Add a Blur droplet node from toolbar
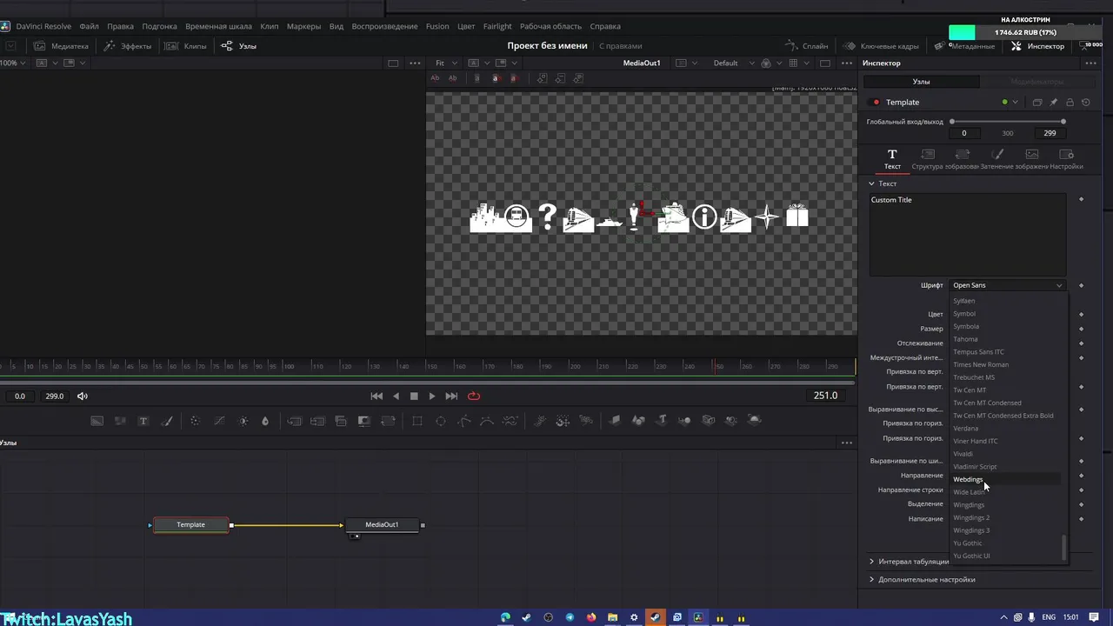This screenshot has height=626, width=1113. (x=265, y=421)
